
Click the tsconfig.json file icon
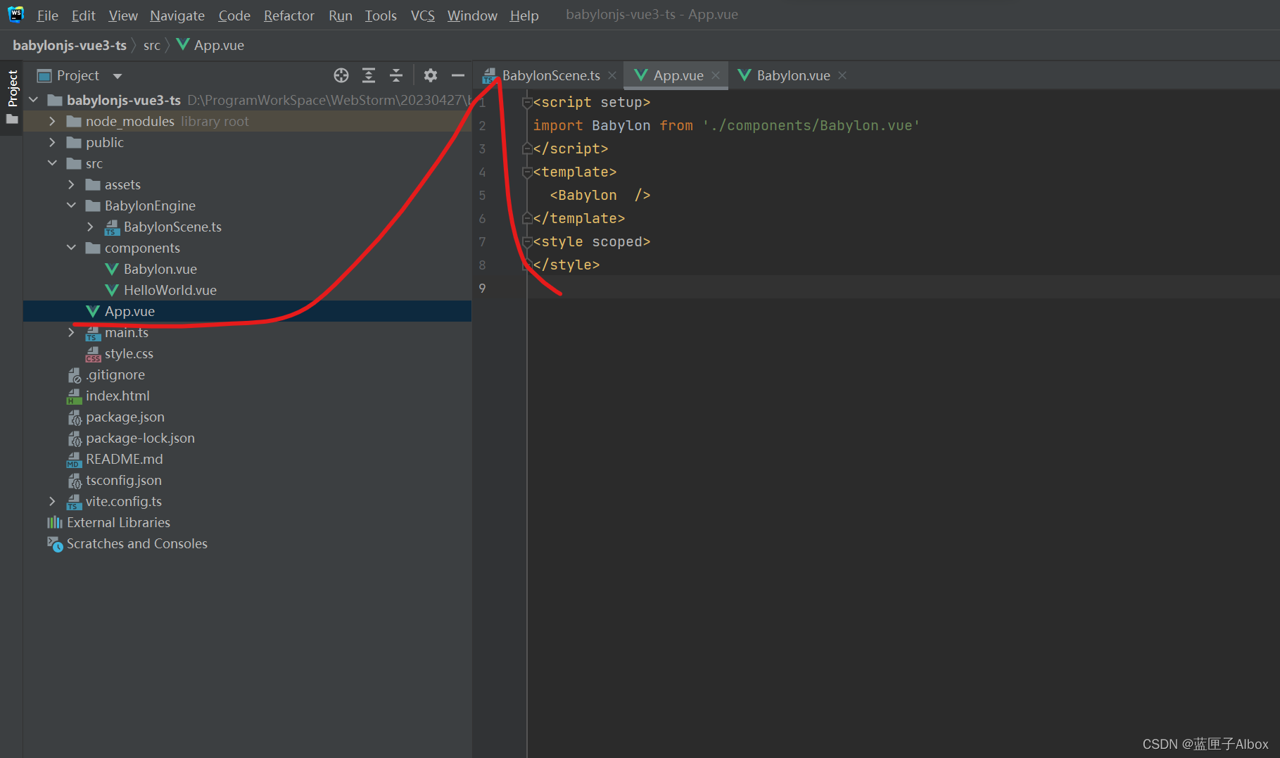[x=74, y=481]
